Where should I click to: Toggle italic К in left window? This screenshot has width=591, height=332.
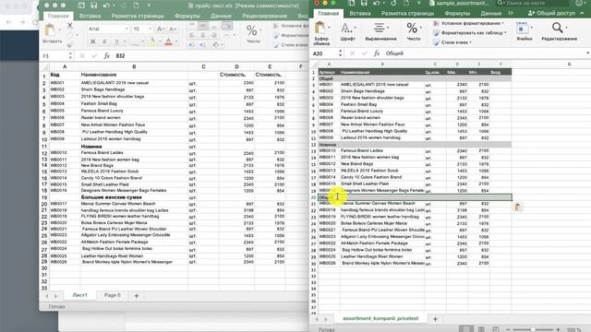[104, 41]
